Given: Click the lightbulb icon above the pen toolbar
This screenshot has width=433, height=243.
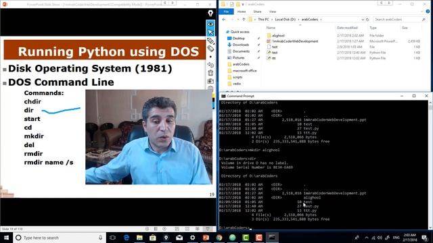Looking at the screenshot, I should (x=210, y=13).
